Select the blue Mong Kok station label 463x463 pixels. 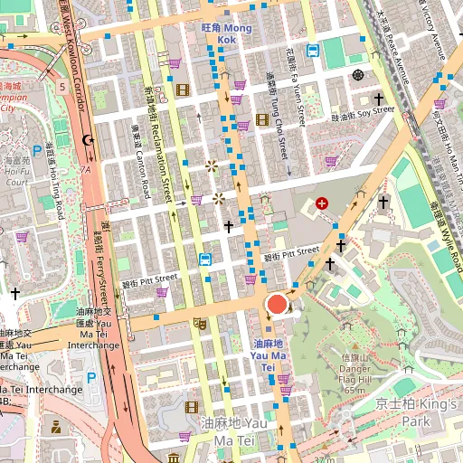pyautogui.click(x=227, y=33)
